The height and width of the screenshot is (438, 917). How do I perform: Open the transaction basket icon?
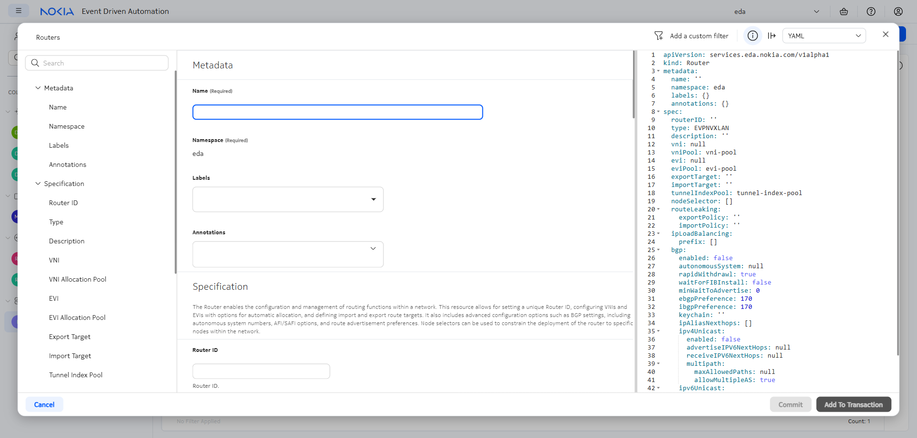click(x=844, y=11)
